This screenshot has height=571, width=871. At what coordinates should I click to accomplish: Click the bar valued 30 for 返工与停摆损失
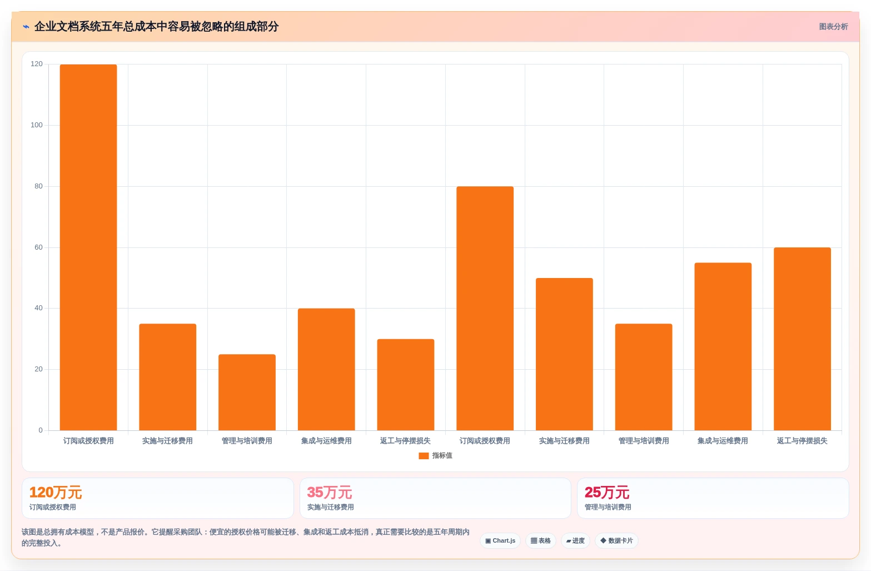[x=406, y=385]
